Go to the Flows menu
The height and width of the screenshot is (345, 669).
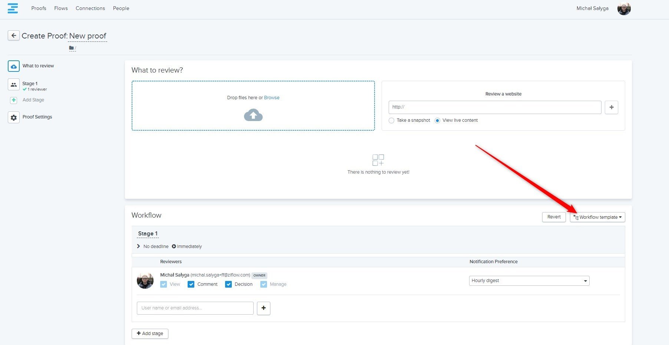[x=61, y=8]
